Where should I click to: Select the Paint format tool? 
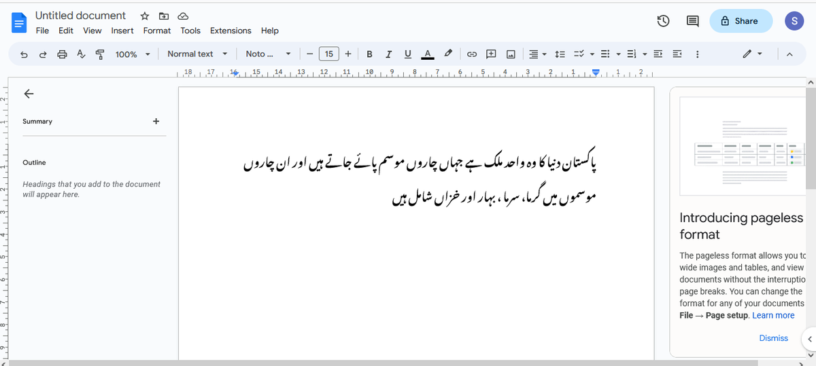pos(100,54)
